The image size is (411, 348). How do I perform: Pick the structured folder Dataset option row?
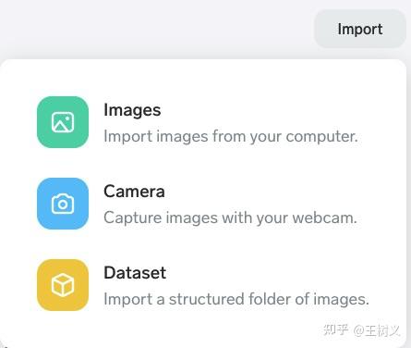[x=203, y=285]
